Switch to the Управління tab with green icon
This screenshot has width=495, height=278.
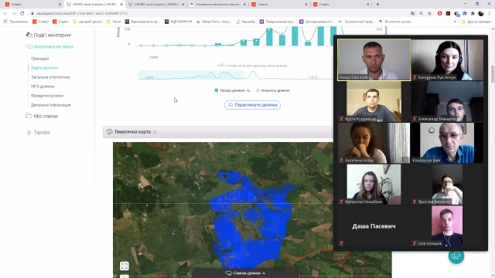[x=218, y=5]
